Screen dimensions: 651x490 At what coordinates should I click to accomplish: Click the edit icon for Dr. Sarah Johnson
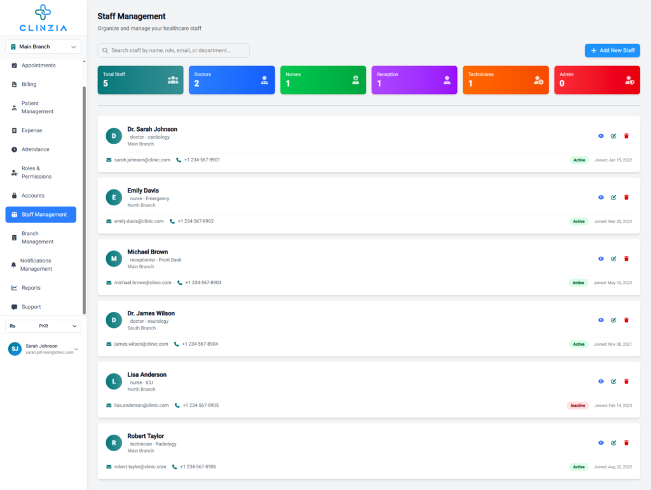pyautogui.click(x=613, y=136)
